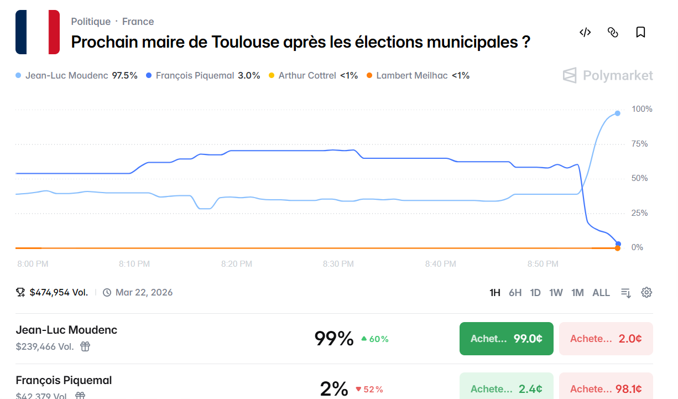Screen dimensions: 678x399
Task: Click the latest price dot on the chart
Action: pos(617,114)
